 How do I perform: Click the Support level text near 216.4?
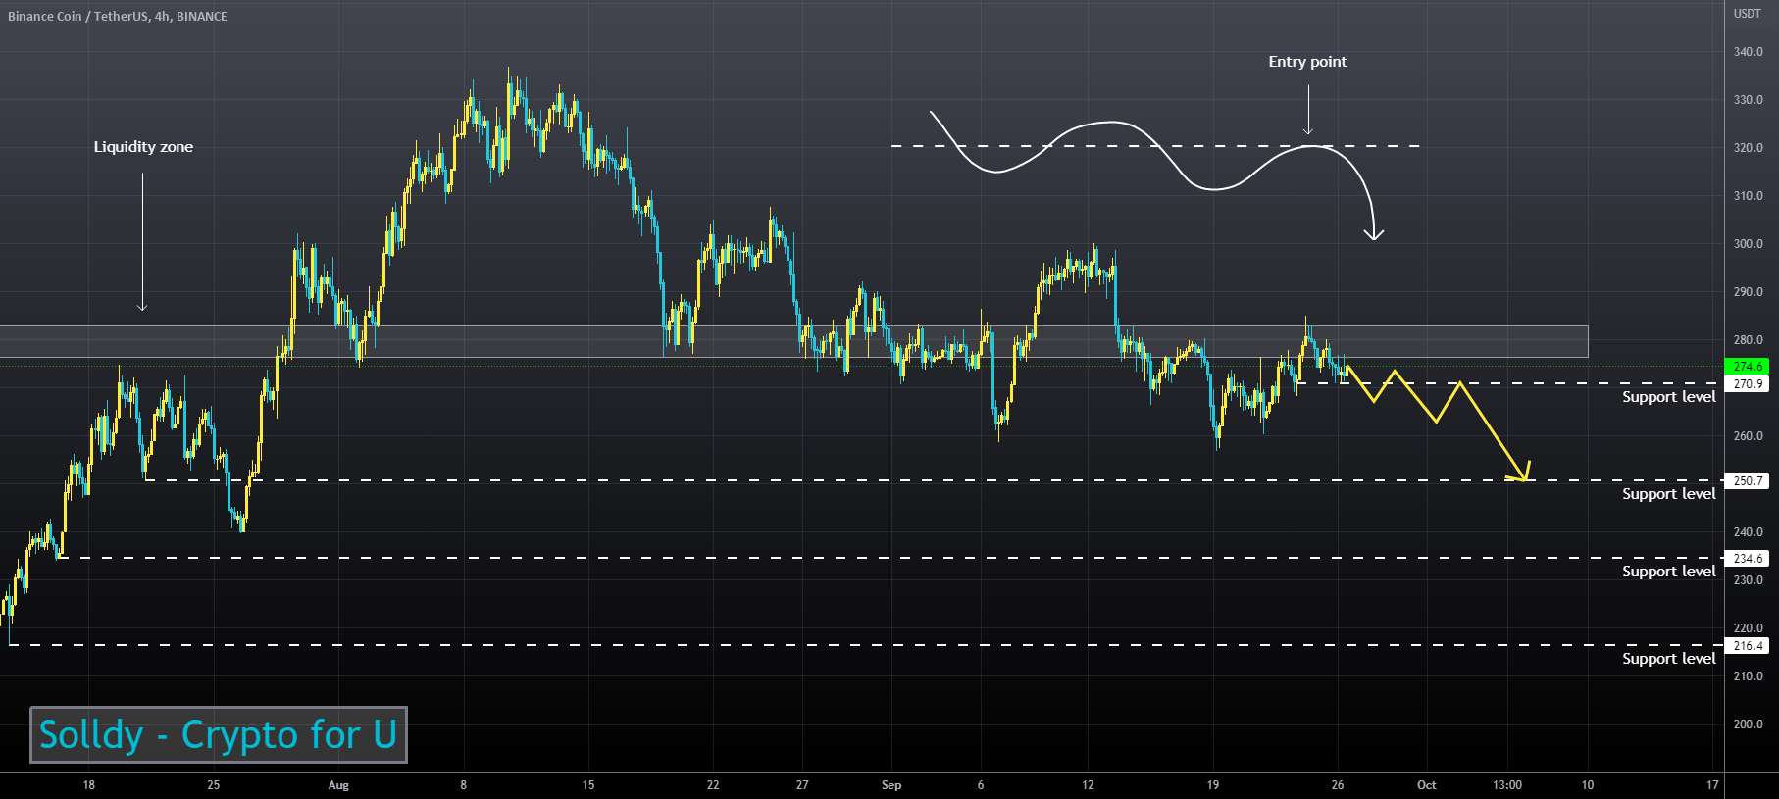(x=1668, y=659)
